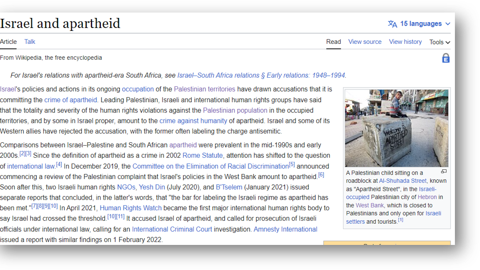The width and height of the screenshot is (480, 270).
Task: Open the Israel link in first paragraph
Action: point(8,89)
